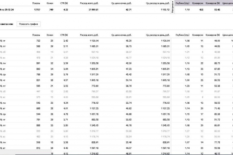Click the Показать график button

29,24
